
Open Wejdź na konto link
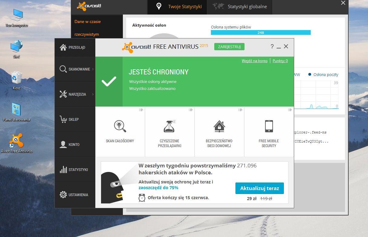(255, 61)
